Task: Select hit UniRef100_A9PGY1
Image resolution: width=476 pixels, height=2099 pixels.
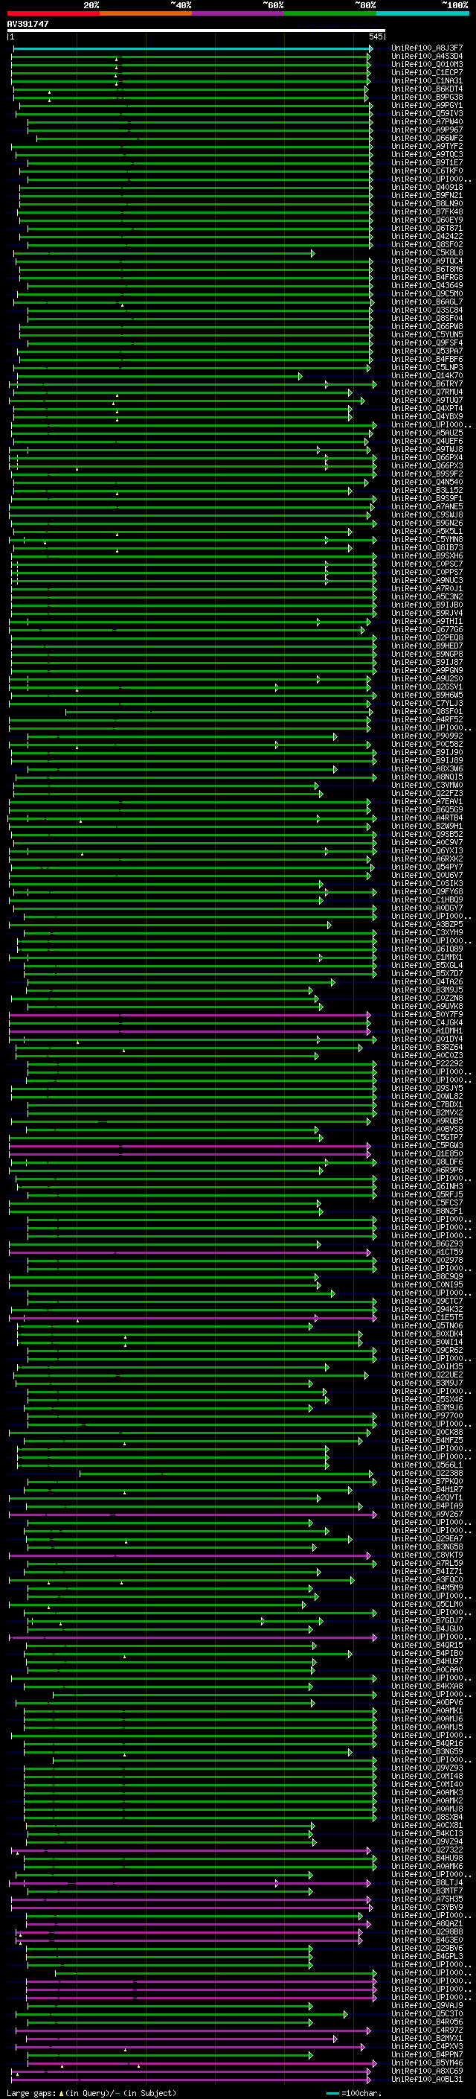Action: click(x=426, y=105)
